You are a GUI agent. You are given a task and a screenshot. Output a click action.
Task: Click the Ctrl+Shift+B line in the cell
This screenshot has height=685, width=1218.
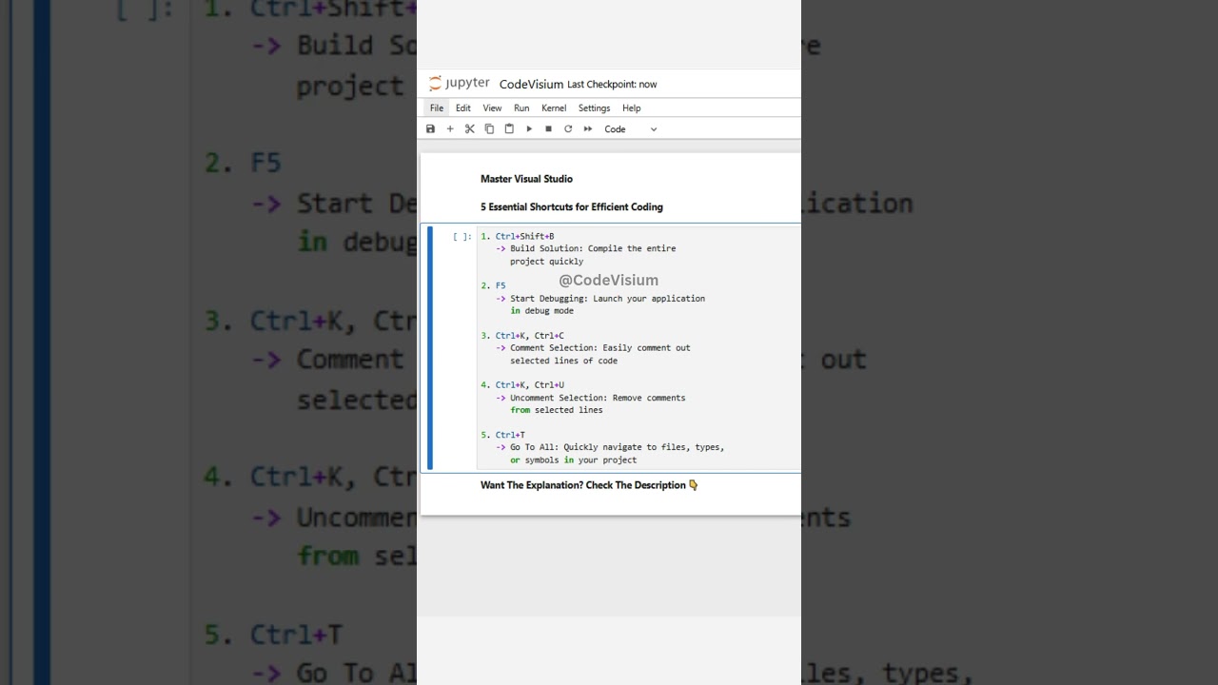click(x=518, y=236)
